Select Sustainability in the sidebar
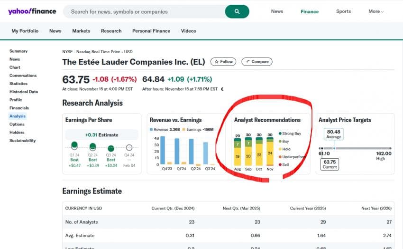 (23, 140)
